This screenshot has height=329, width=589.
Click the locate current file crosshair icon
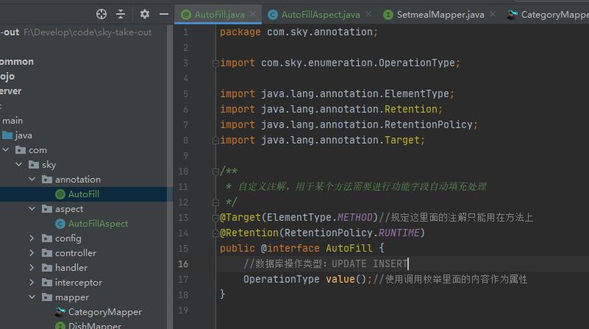[x=101, y=14]
